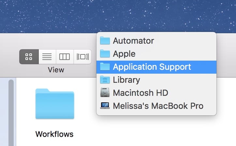The height and width of the screenshot is (146, 236).
Task: Click the Macintosh HD hard drive icon
Action: (x=105, y=93)
